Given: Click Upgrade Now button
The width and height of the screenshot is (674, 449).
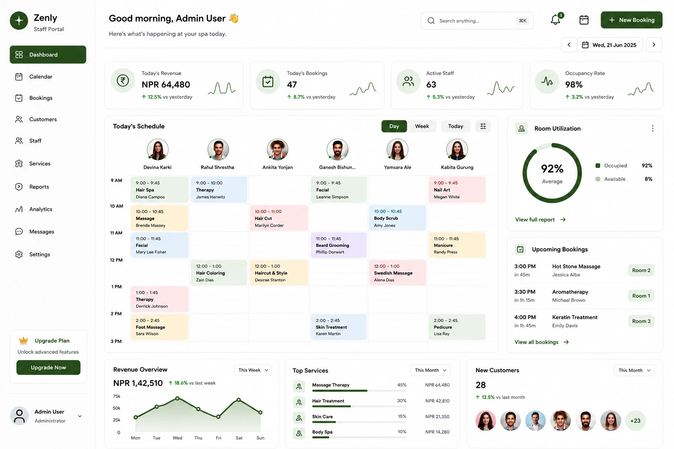Looking at the screenshot, I should point(48,367).
